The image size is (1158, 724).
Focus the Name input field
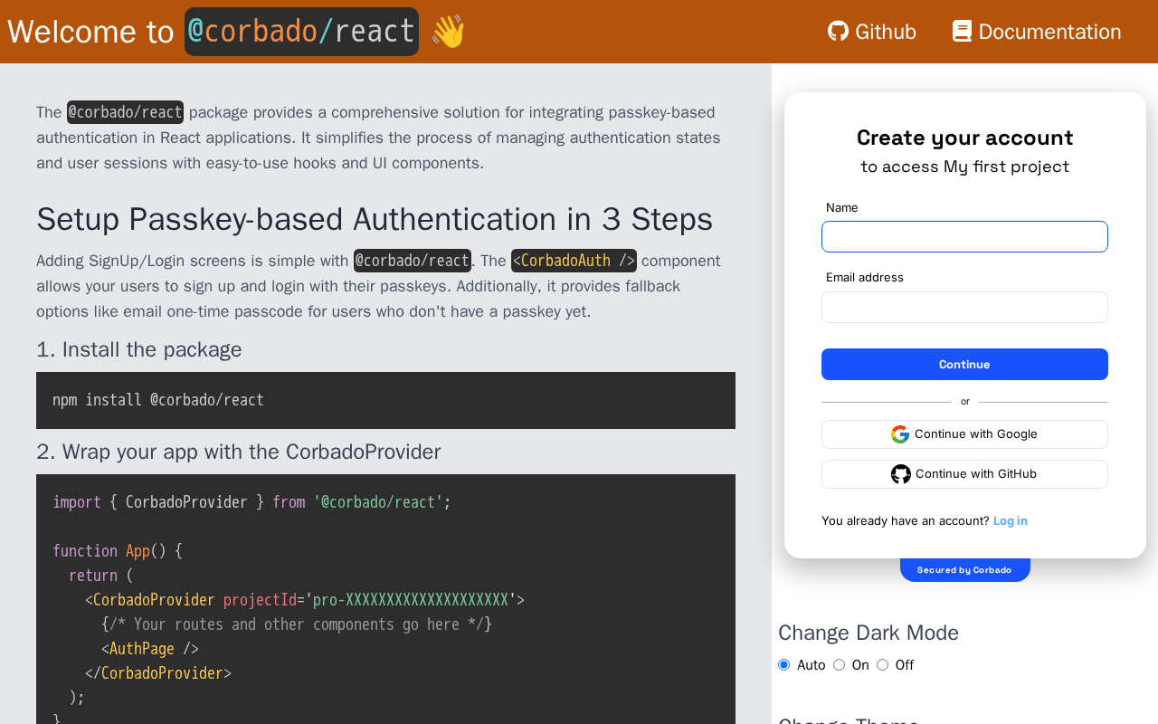964,237
